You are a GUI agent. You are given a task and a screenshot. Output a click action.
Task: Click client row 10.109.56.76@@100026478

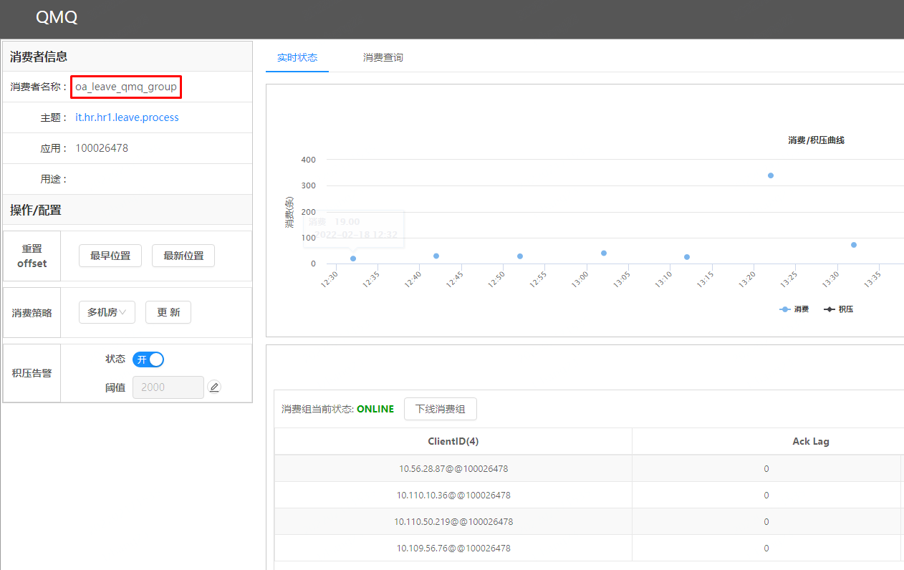tap(453, 548)
